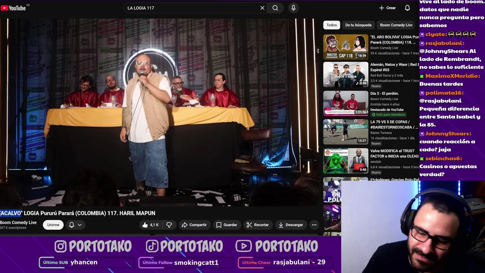This screenshot has height=273, width=485.
Task: Like the video with 4,1 K
Action: (x=150, y=225)
